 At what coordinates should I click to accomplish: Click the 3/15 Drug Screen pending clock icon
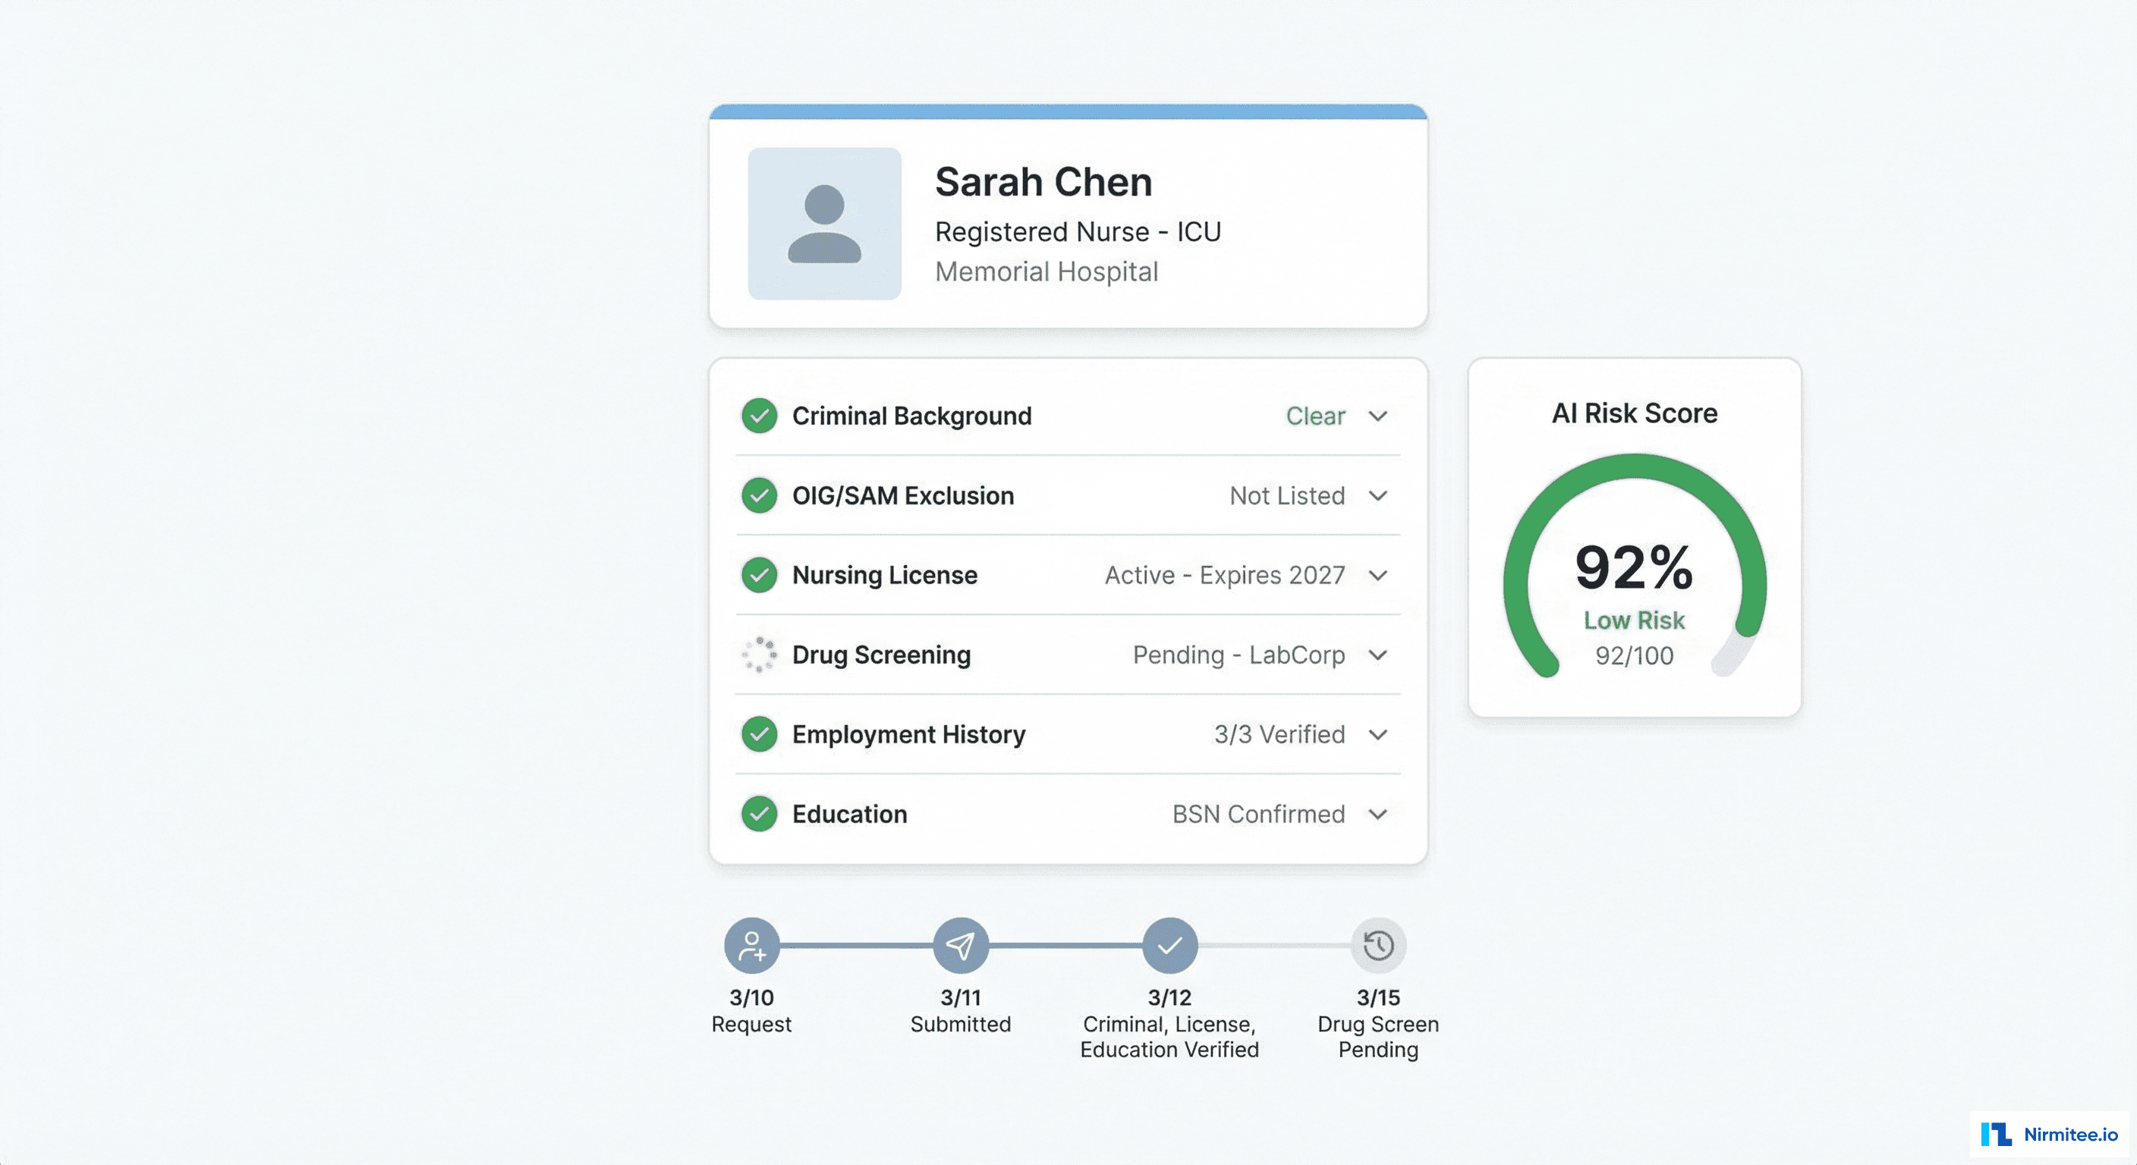point(1378,945)
